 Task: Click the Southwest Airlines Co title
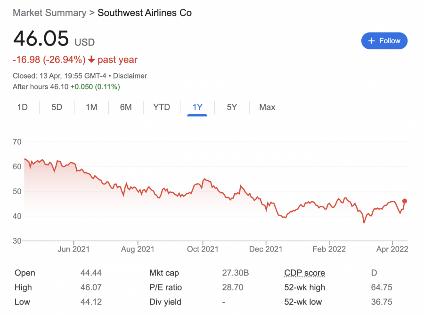point(145,13)
